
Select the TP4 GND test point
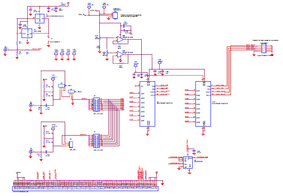(68, 54)
